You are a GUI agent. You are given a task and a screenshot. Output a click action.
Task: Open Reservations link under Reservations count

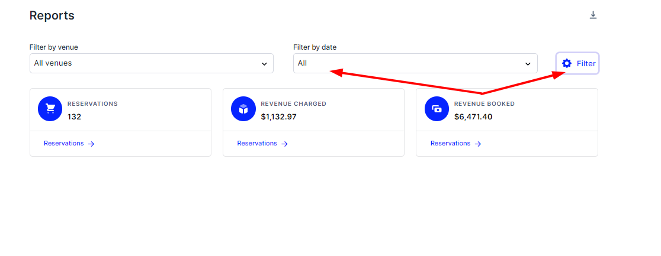pyautogui.click(x=63, y=143)
